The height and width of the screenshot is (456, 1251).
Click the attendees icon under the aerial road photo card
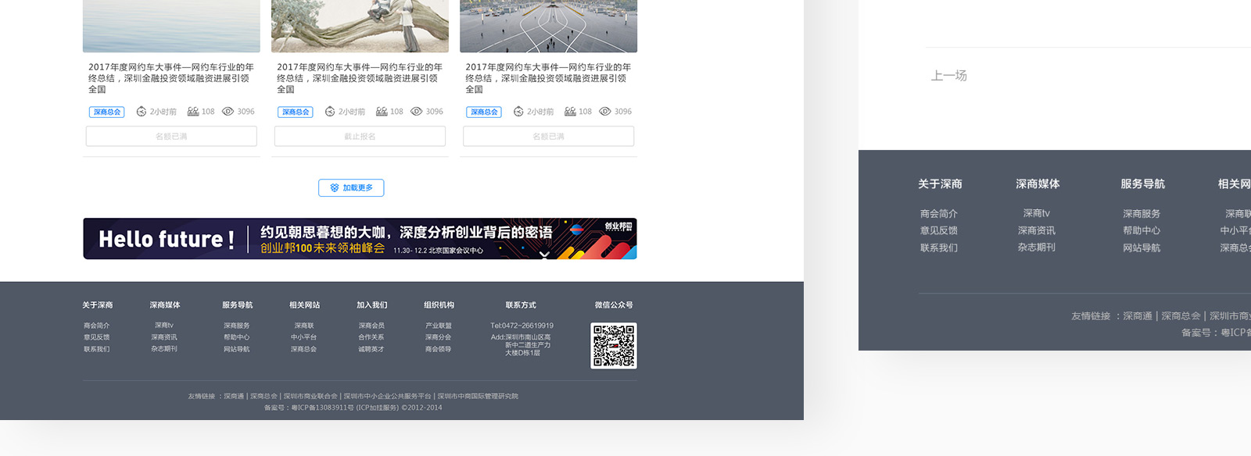click(x=570, y=112)
